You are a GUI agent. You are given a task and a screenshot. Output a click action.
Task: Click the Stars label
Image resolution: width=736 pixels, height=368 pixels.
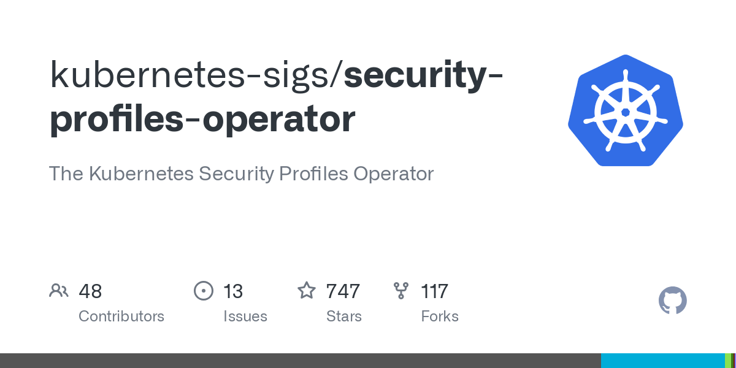coord(344,316)
